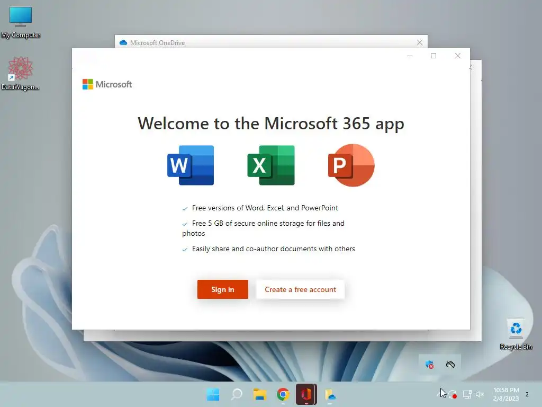The width and height of the screenshot is (542, 407).
Task: Open the Windows Start menu
Action: (x=213, y=394)
